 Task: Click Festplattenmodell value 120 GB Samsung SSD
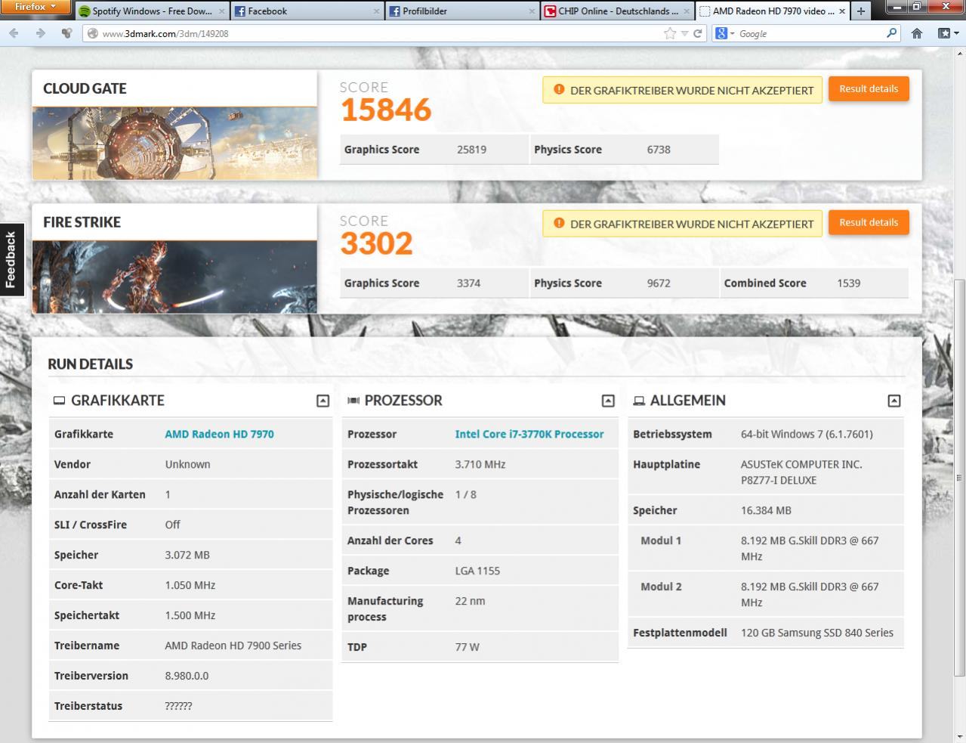tap(817, 633)
